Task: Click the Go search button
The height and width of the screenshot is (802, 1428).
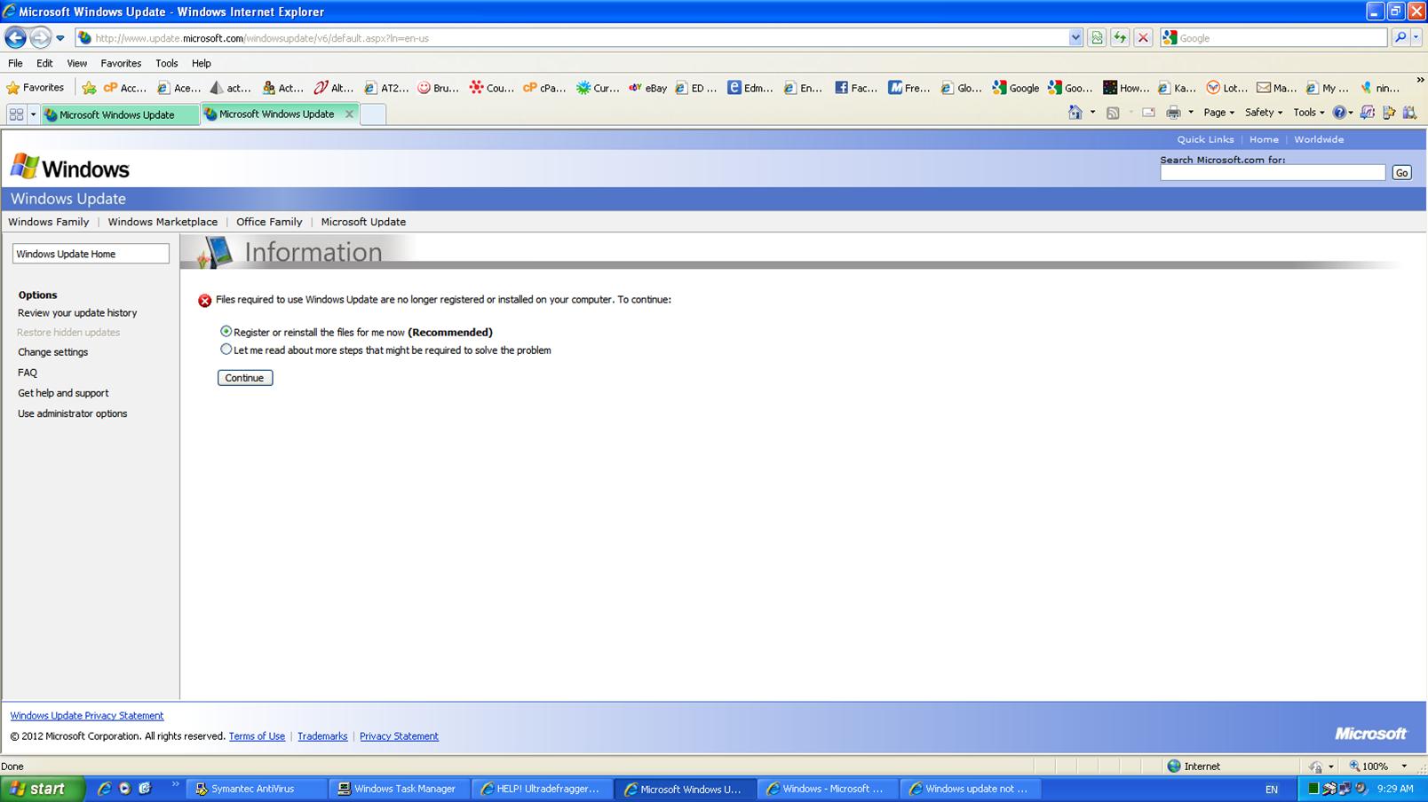Action: (1401, 173)
